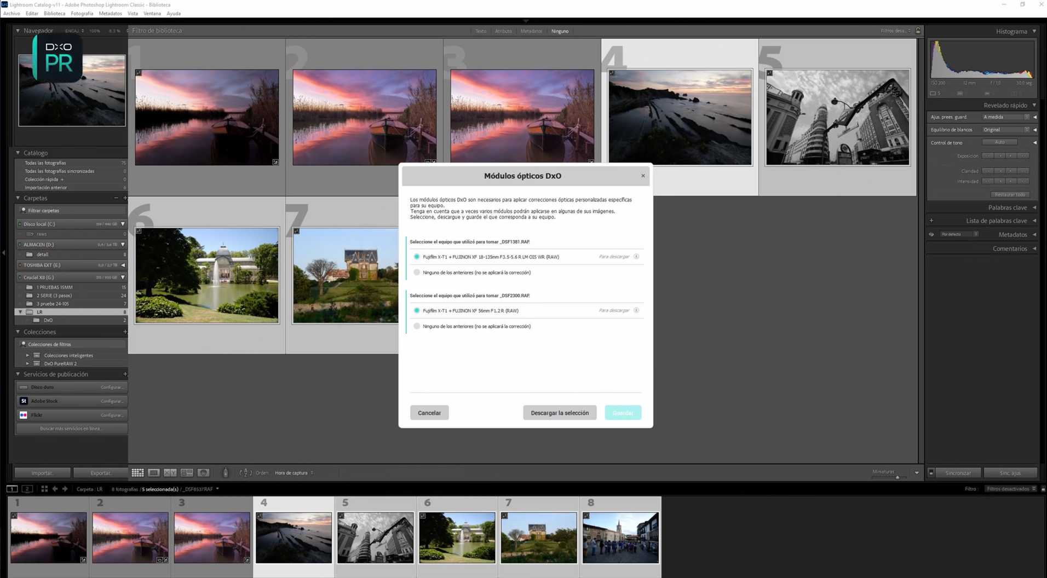Close the Módulos ópticos DxO dialog
This screenshot has width=1047, height=578.
pos(643,176)
